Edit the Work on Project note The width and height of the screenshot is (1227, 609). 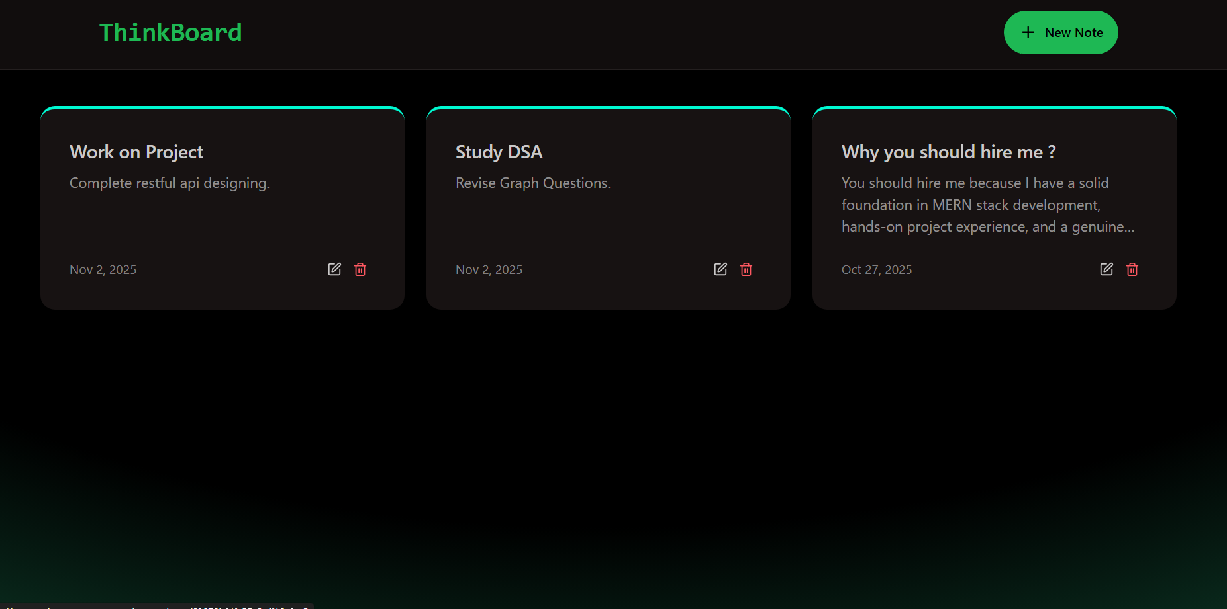[x=334, y=269]
